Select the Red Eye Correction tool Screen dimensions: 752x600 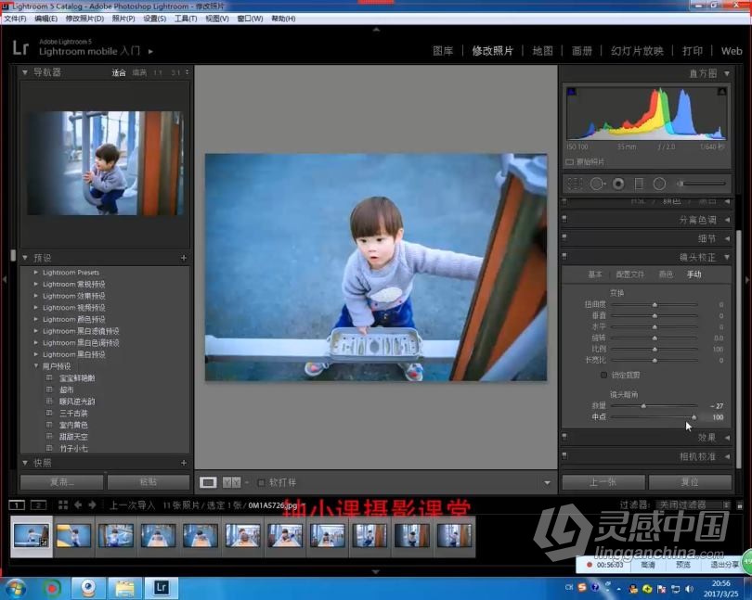click(618, 184)
